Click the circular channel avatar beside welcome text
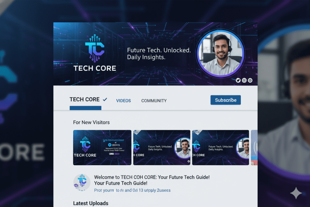Viewport: 310px width, 207px height. coord(82,182)
